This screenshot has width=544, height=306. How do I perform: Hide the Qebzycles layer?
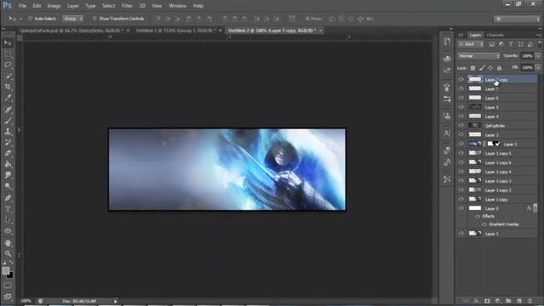coord(461,126)
